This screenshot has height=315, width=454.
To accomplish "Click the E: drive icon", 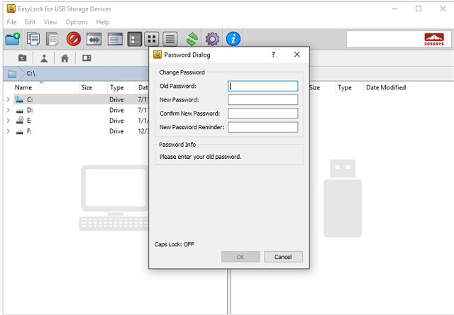I will click(20, 121).
